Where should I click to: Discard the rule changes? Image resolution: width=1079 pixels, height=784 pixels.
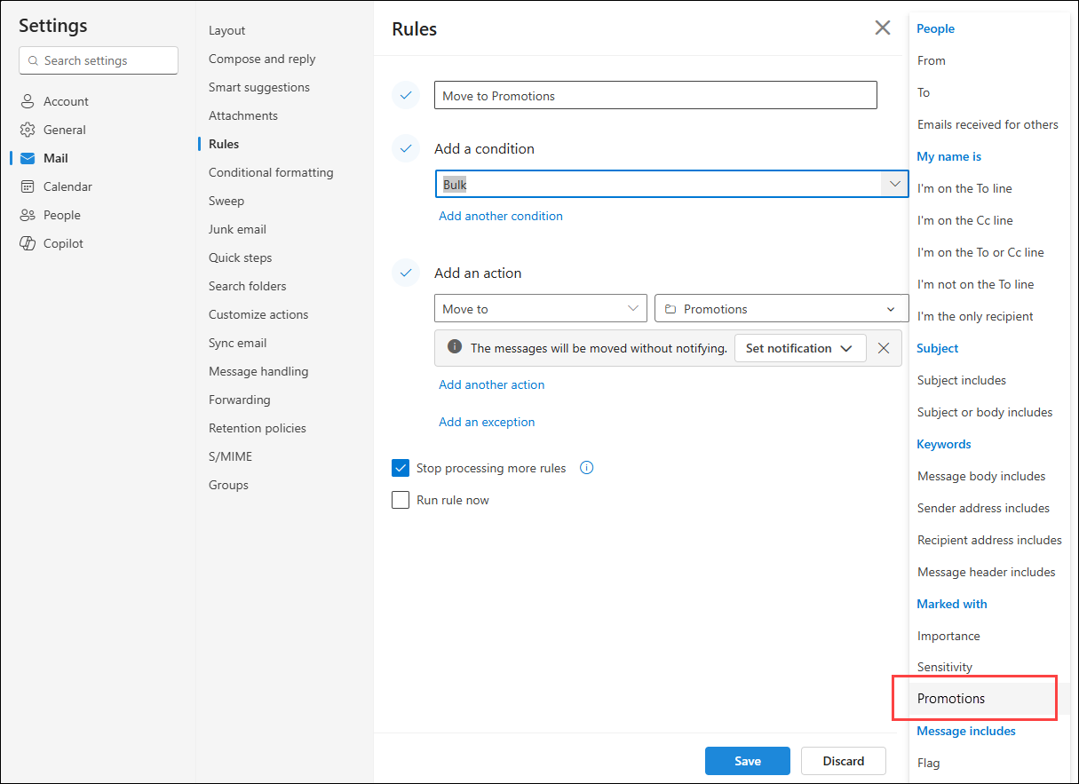point(844,761)
